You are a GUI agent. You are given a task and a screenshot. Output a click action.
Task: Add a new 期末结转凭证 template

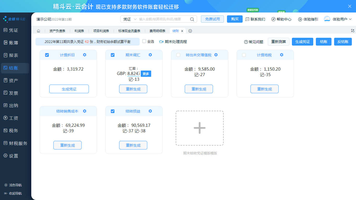tap(200, 128)
